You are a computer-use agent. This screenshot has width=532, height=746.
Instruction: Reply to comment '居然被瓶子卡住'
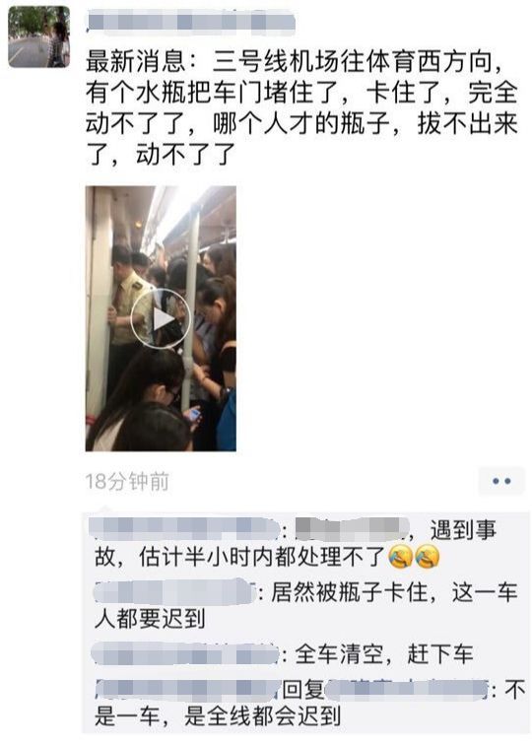pos(305,606)
